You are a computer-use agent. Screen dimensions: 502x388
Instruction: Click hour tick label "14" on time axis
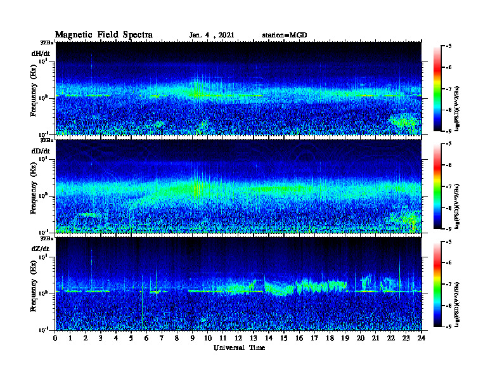269,338
